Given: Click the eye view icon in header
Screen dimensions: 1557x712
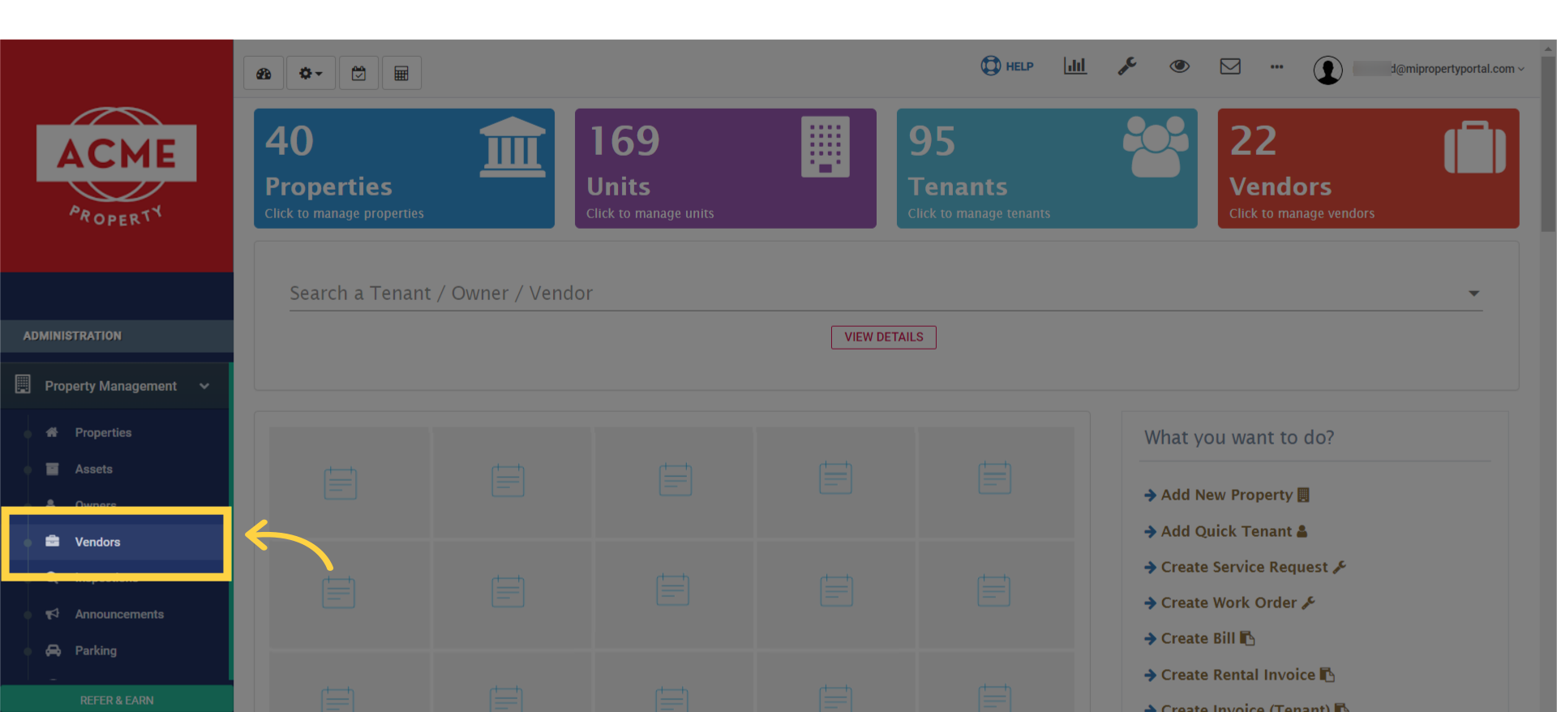Looking at the screenshot, I should click(1179, 66).
